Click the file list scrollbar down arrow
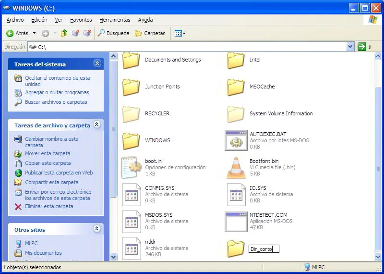This screenshot has height=274, width=384. click(378, 257)
